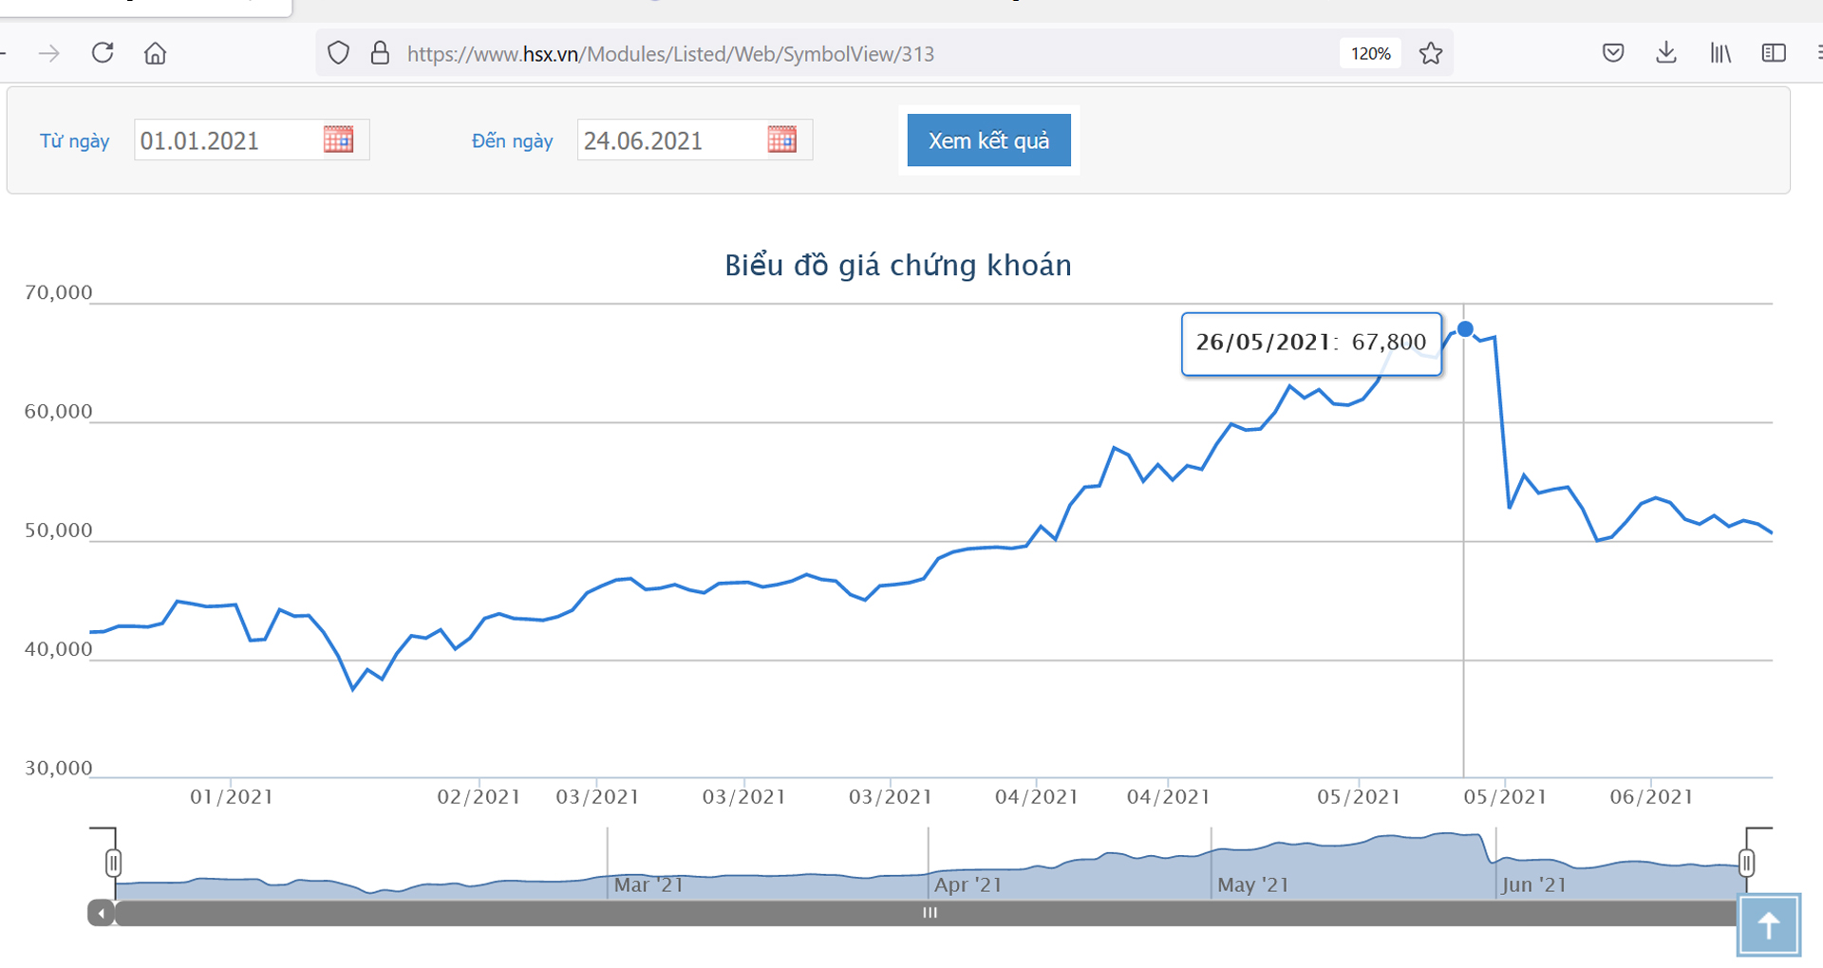Click the chart scrollbar left arrow
The height and width of the screenshot is (968, 1823).
click(102, 913)
